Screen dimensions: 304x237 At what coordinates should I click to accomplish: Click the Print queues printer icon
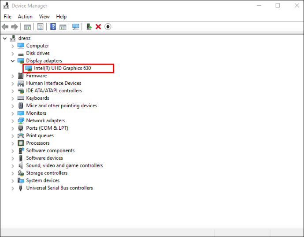coord(21,135)
